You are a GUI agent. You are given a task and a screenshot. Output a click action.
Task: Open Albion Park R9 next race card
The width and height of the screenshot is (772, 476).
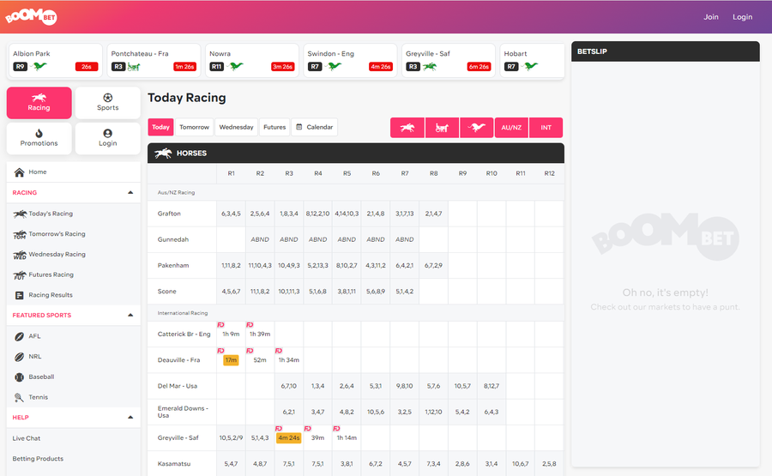click(55, 61)
